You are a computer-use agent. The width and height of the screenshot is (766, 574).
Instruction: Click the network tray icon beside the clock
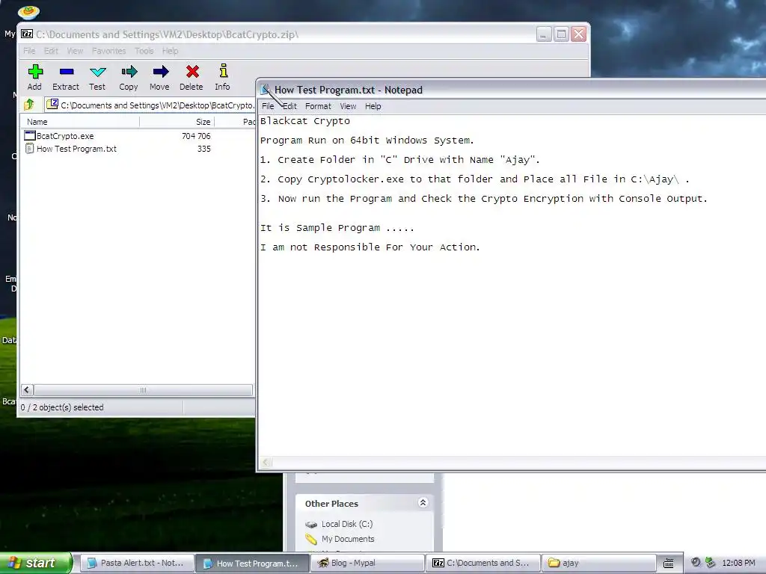coord(711,563)
